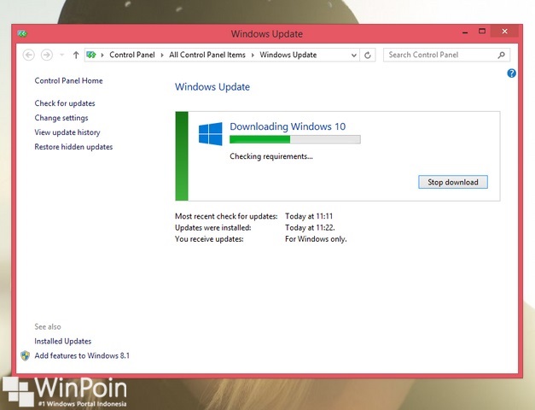Click the Windows Update page heading

click(x=212, y=87)
